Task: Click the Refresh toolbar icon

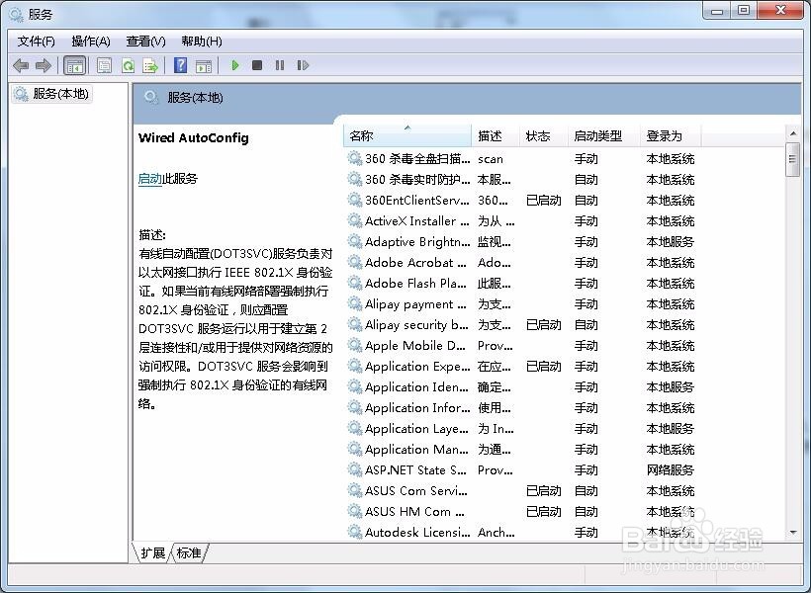Action: click(128, 65)
